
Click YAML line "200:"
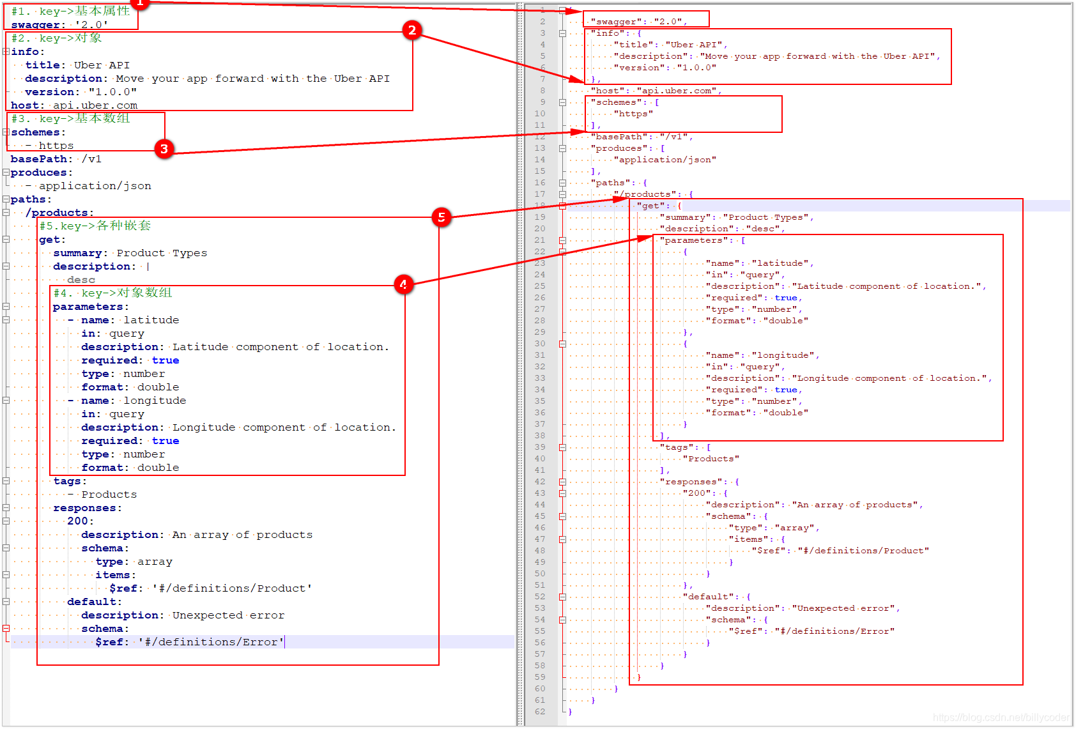pyautogui.click(x=81, y=521)
